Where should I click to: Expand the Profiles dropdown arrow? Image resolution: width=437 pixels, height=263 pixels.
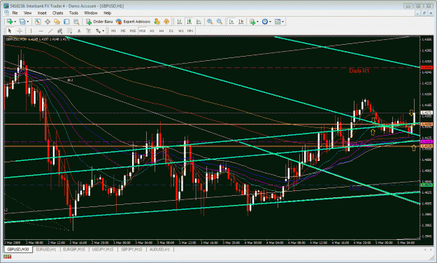pos(27,22)
